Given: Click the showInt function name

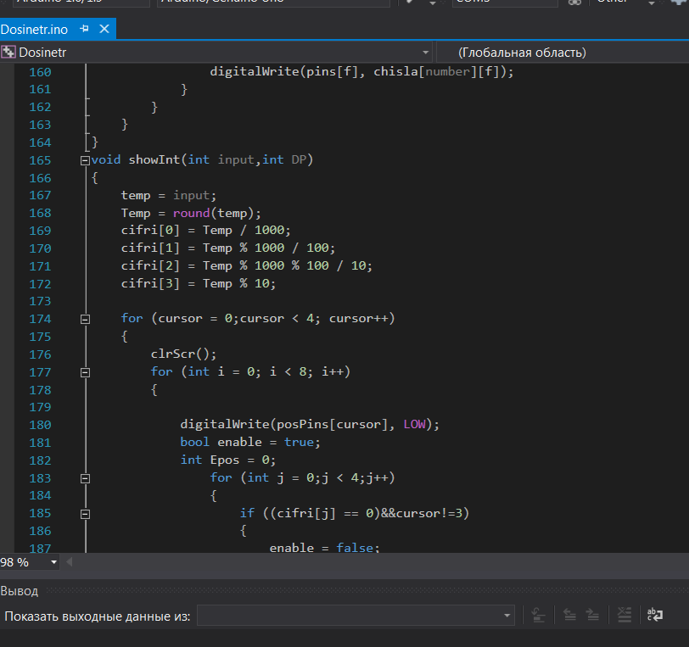Looking at the screenshot, I should click(x=154, y=159).
